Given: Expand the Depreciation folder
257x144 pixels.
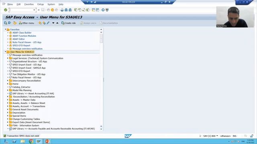Looking at the screenshot, I should point(8,113).
